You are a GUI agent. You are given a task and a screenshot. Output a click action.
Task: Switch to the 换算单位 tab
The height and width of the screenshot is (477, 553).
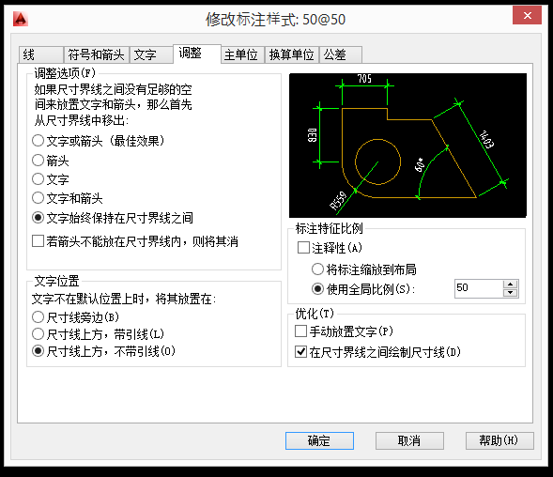point(292,54)
